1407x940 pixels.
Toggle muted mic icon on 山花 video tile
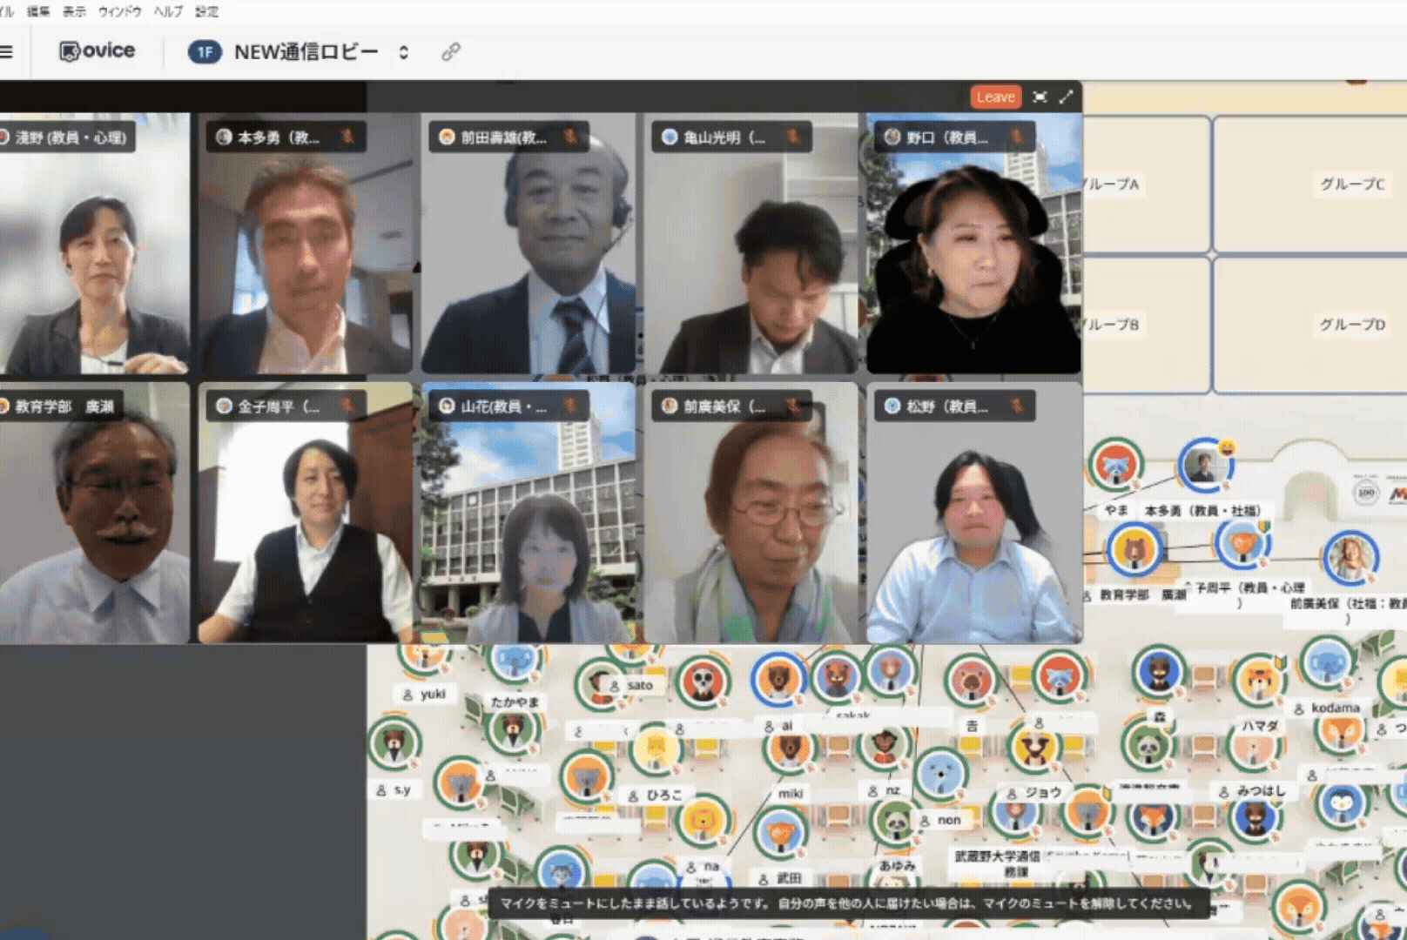pos(569,406)
